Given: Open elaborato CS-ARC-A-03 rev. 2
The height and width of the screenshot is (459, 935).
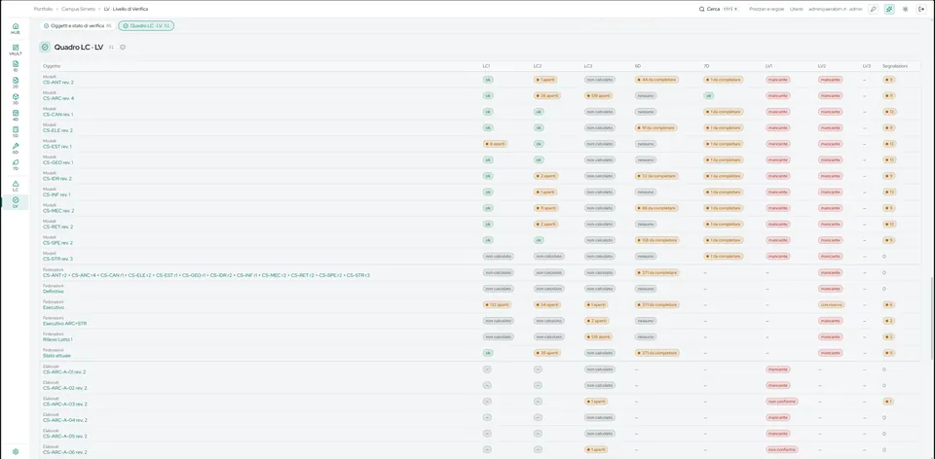Looking at the screenshot, I should (65, 404).
